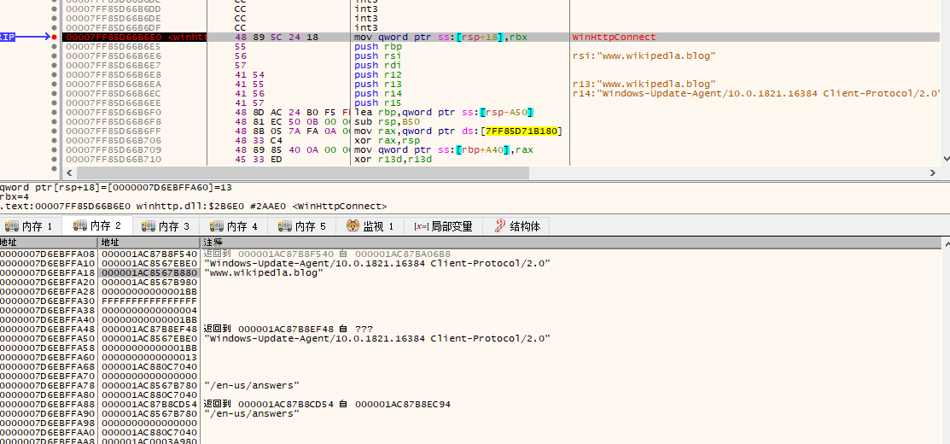Select stack value 000001AC880C7040 at FFA68
This screenshot has height=444, width=950.
point(149,366)
